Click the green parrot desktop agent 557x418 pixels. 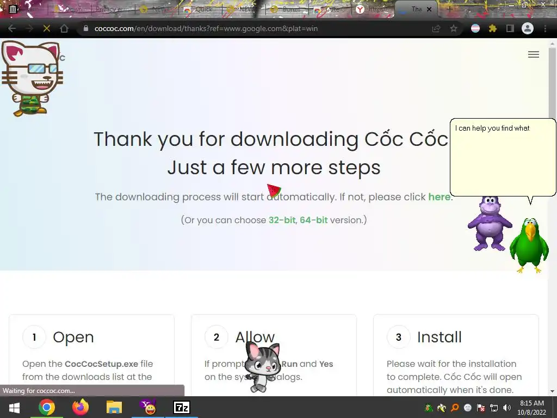[529, 245]
